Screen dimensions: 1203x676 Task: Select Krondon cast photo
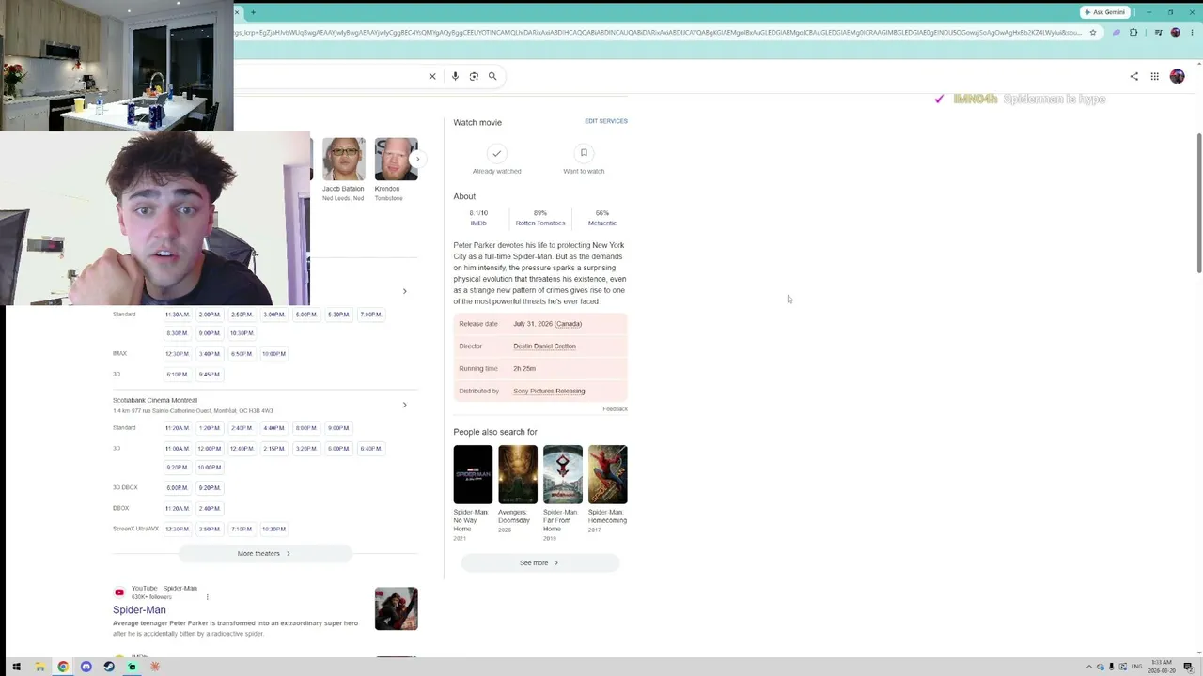pyautogui.click(x=396, y=160)
